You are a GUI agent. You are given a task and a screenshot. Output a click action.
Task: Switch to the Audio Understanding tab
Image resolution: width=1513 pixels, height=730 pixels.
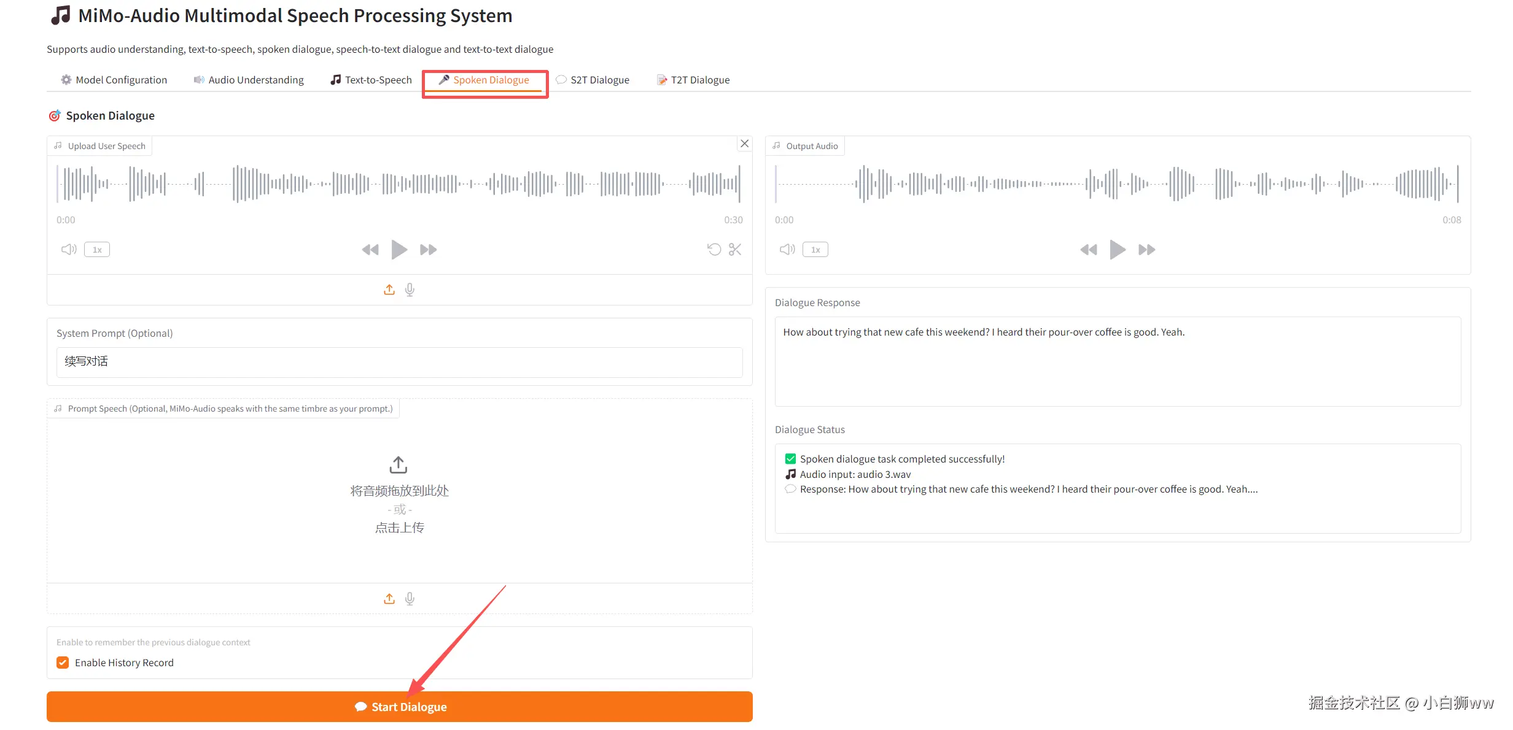tap(249, 80)
